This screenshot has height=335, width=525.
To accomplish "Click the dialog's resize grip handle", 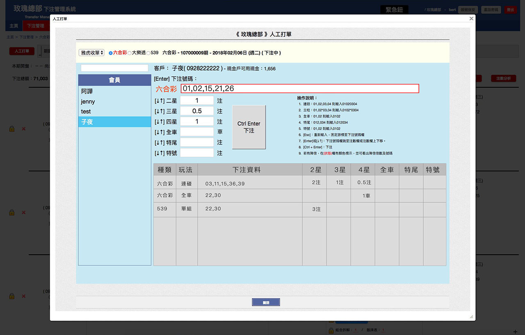I will [x=471, y=317].
